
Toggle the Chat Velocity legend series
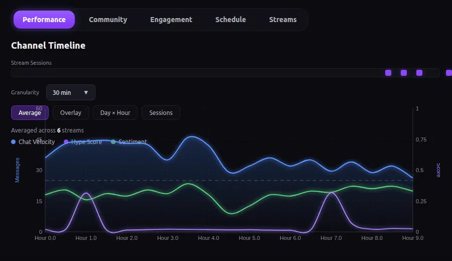[x=33, y=142]
